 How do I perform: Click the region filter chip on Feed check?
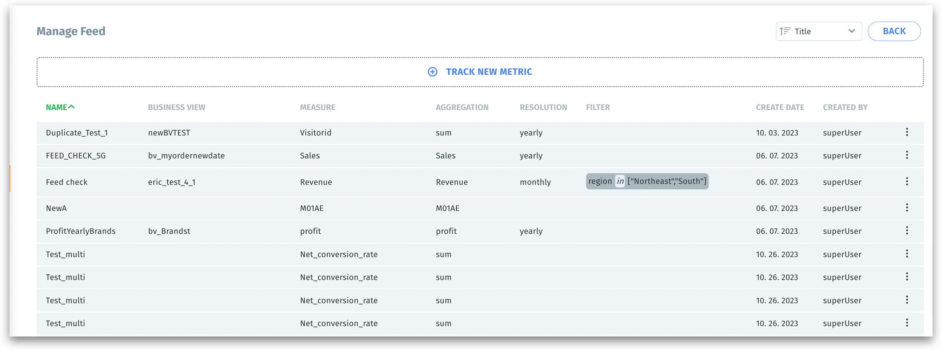point(647,182)
